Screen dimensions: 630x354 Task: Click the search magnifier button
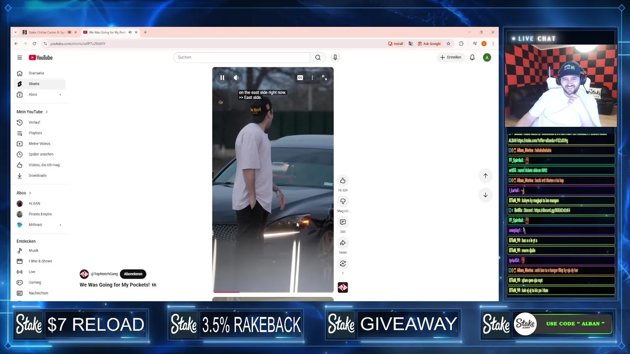point(318,58)
